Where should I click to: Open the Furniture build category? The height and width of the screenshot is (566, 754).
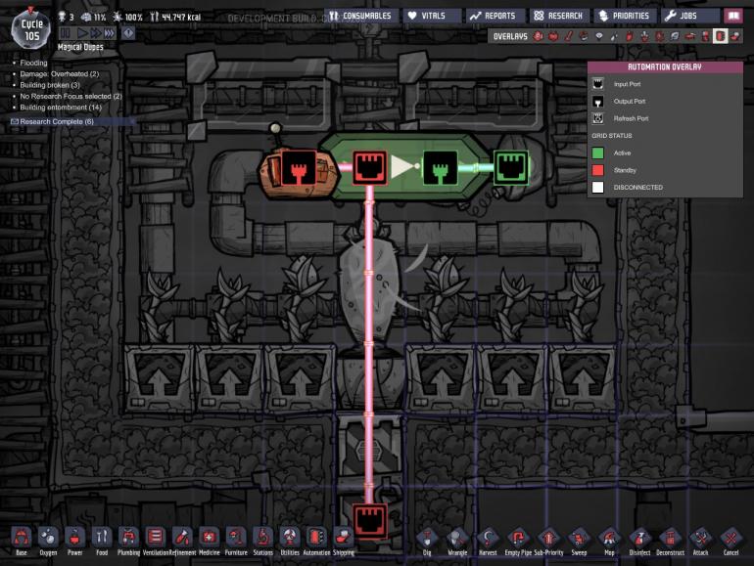[236, 541]
